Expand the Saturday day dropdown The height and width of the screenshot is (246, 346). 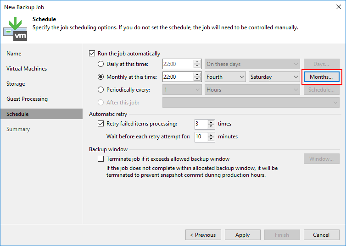274,77
